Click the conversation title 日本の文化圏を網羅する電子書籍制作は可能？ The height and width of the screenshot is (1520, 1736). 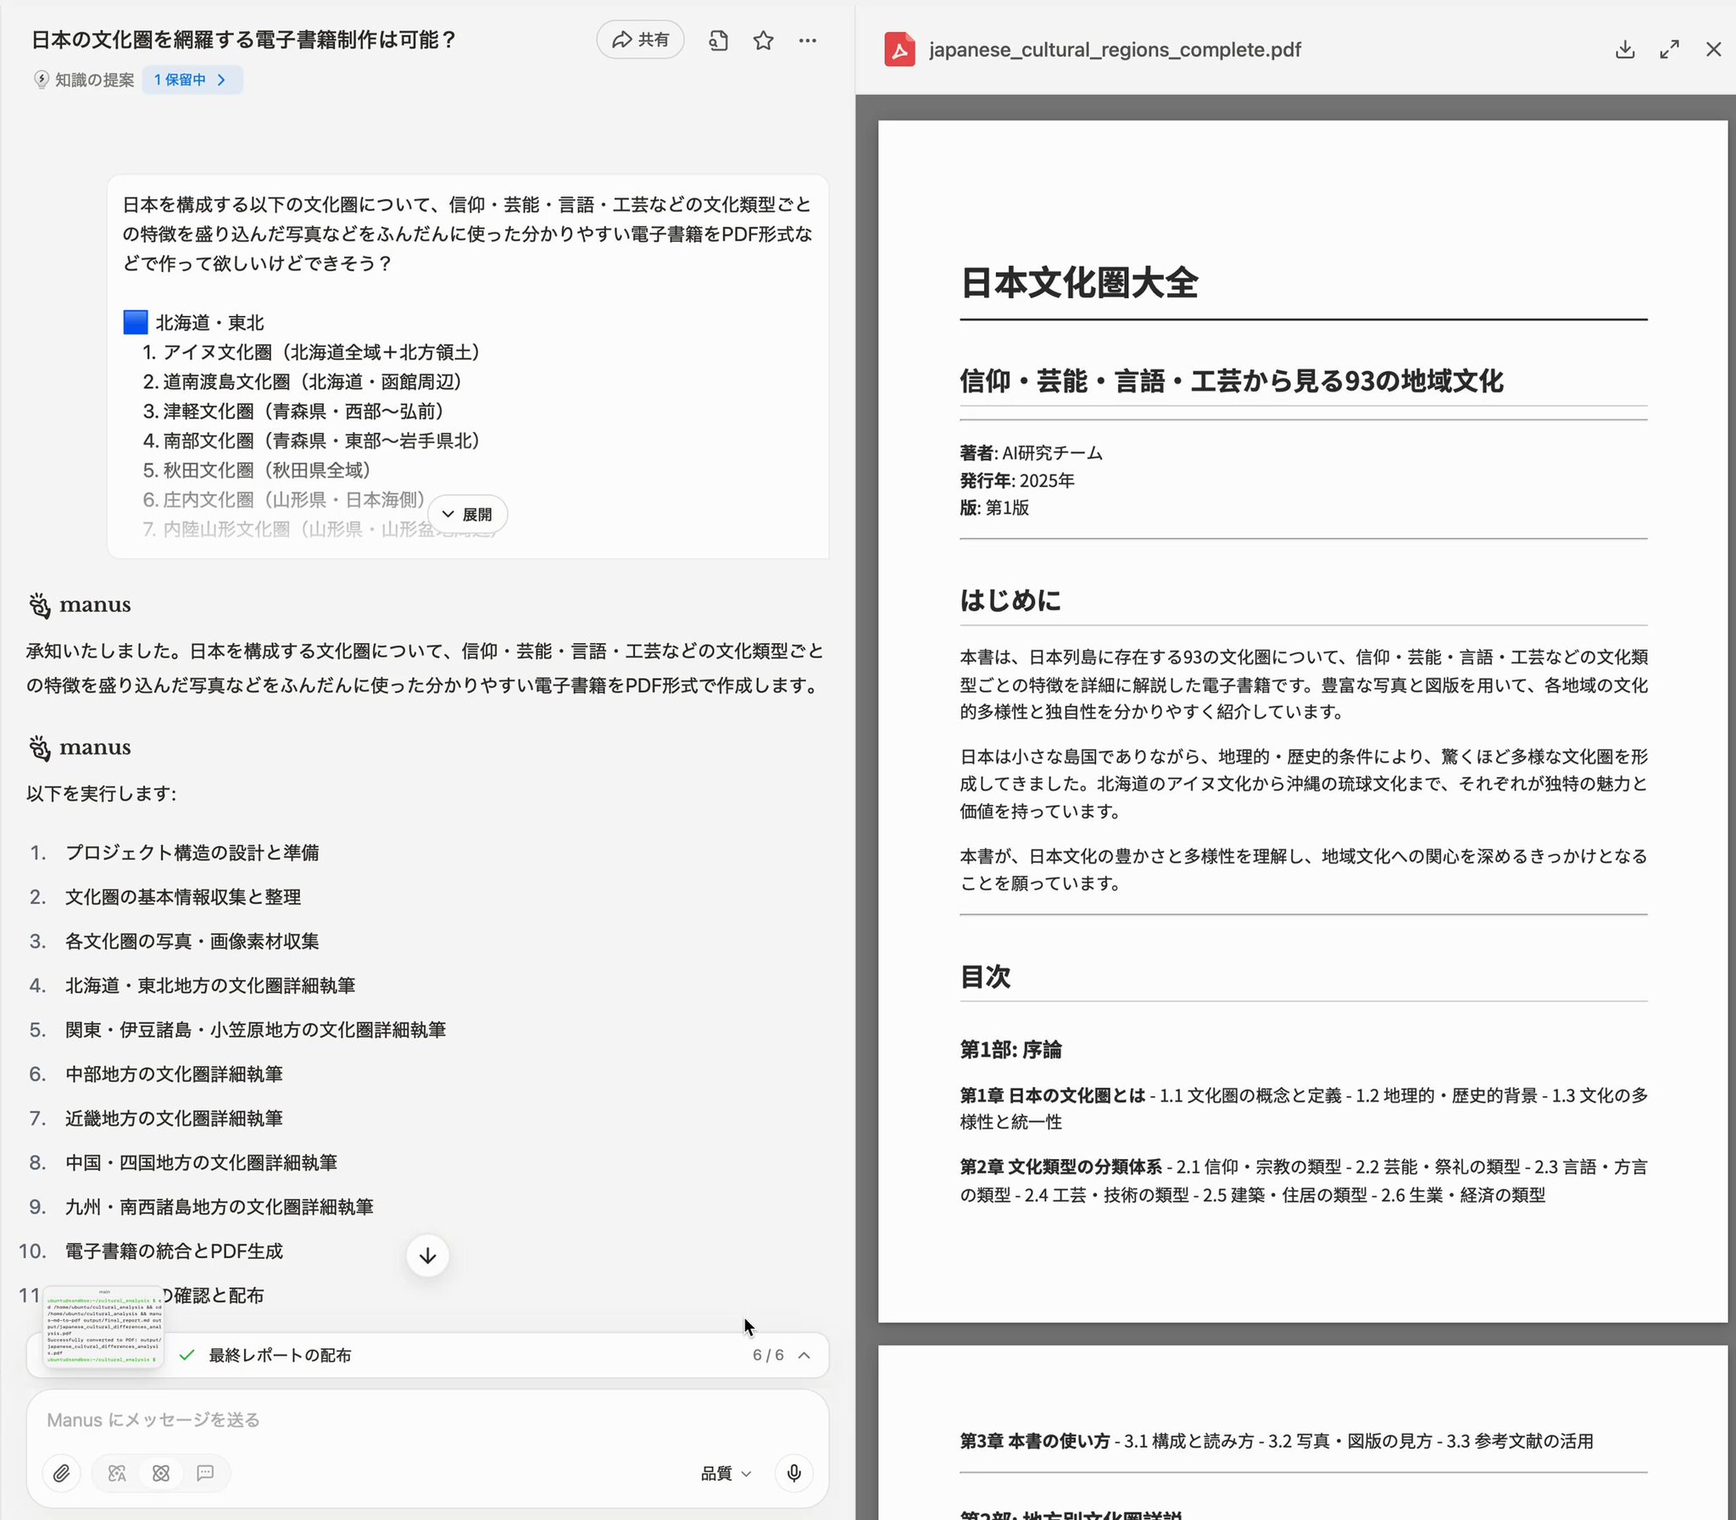pos(244,40)
